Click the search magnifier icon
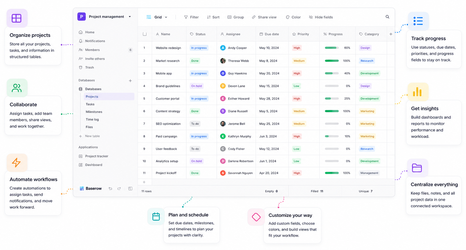The image size is (466, 250). point(387,17)
